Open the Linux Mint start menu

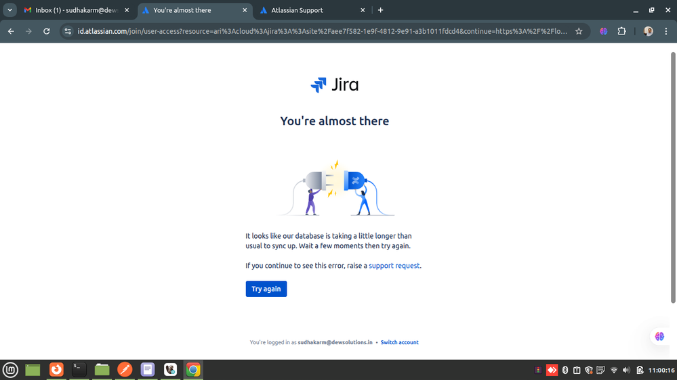point(10,370)
